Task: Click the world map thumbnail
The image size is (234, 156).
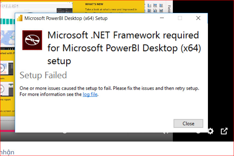Action: click(7, 38)
